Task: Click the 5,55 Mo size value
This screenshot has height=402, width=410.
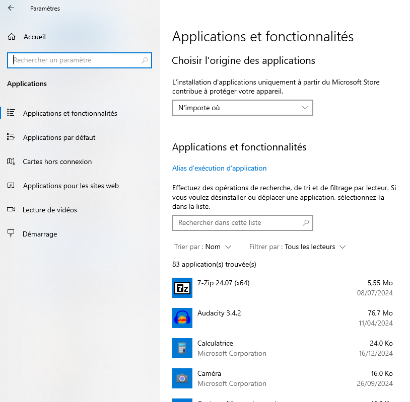Action: pos(380,283)
